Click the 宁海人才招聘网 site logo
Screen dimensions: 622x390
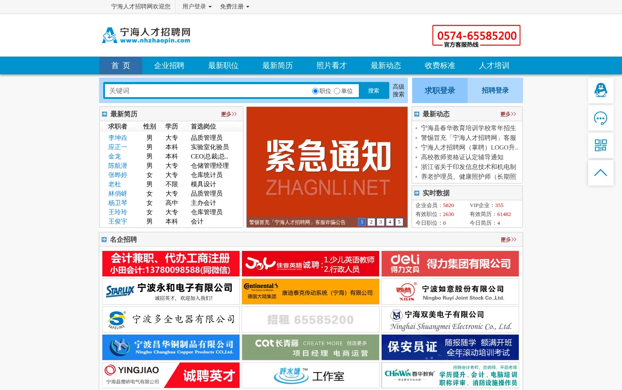(146, 35)
